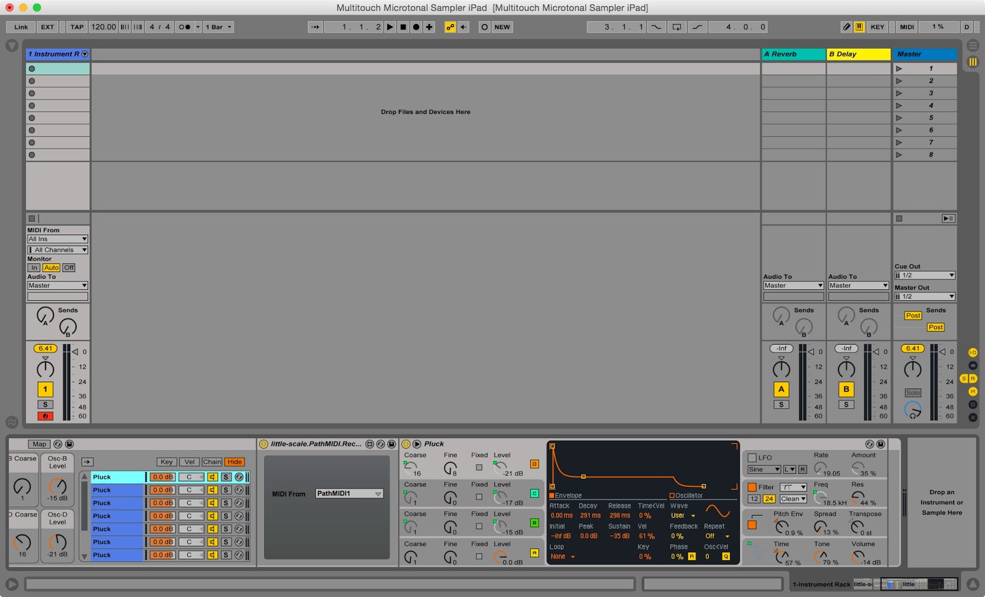
Task: Open the 1 Bar quantization dropdown
Action: (219, 27)
